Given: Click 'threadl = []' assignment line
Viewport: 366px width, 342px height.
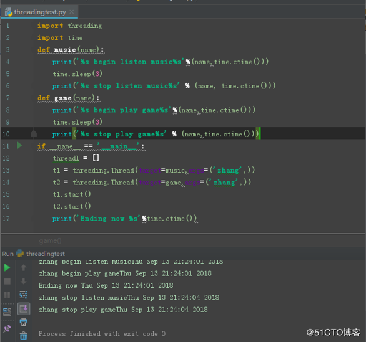Looking at the screenshot, I should pos(76,158).
